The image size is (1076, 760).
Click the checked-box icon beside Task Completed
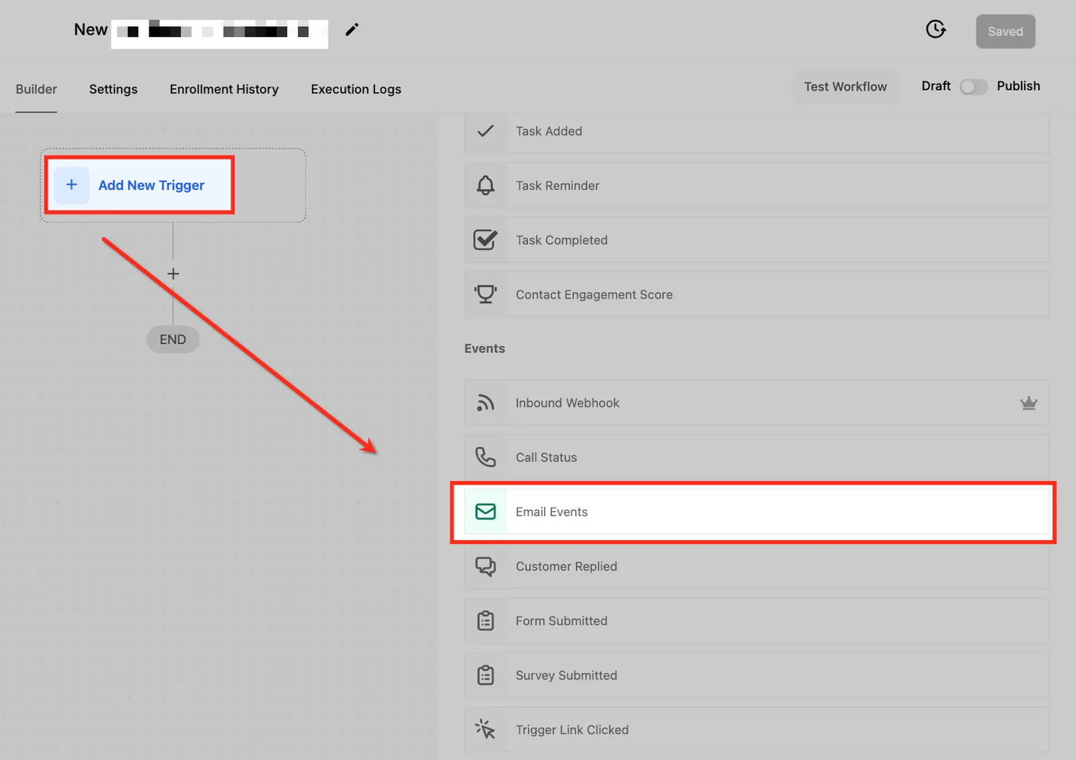tap(485, 240)
